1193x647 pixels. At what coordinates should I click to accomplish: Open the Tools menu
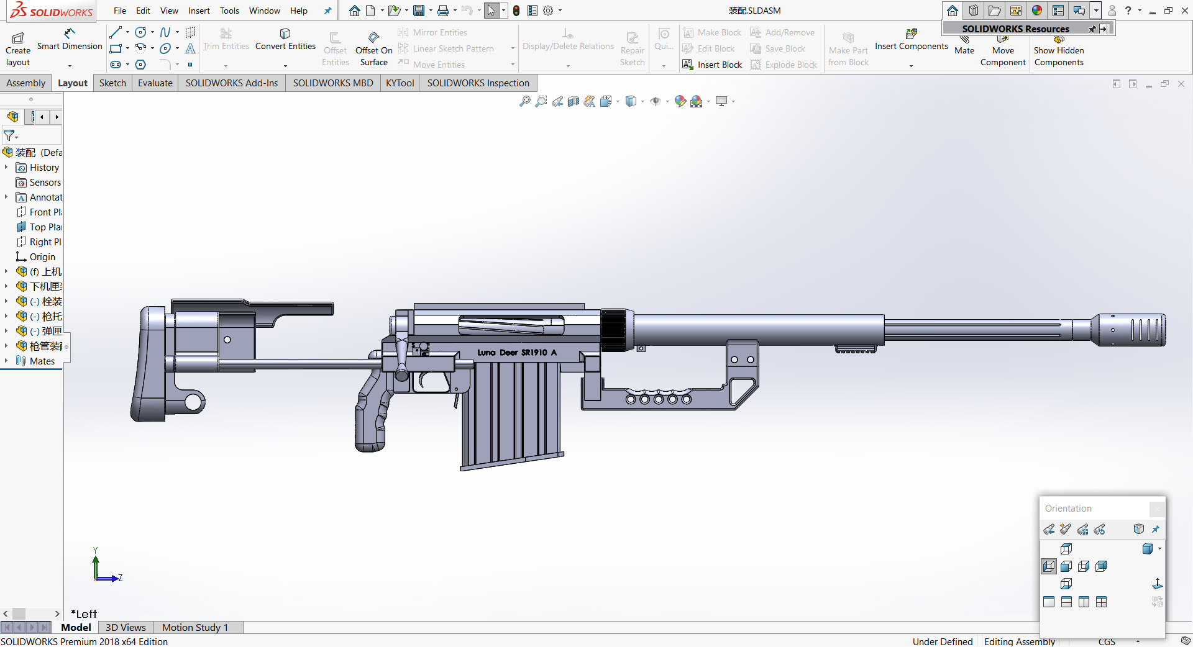coord(229,11)
